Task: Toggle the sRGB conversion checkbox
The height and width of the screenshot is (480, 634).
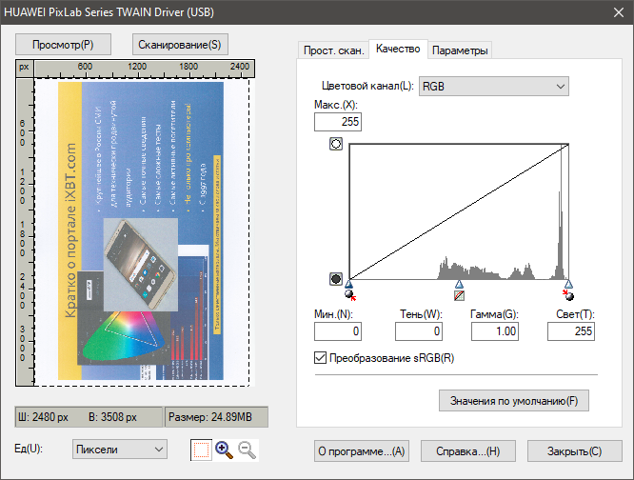Action: pos(320,358)
